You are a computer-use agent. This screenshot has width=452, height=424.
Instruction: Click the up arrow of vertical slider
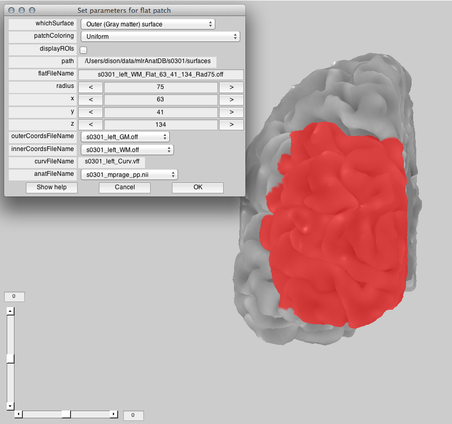pyautogui.click(x=10, y=311)
